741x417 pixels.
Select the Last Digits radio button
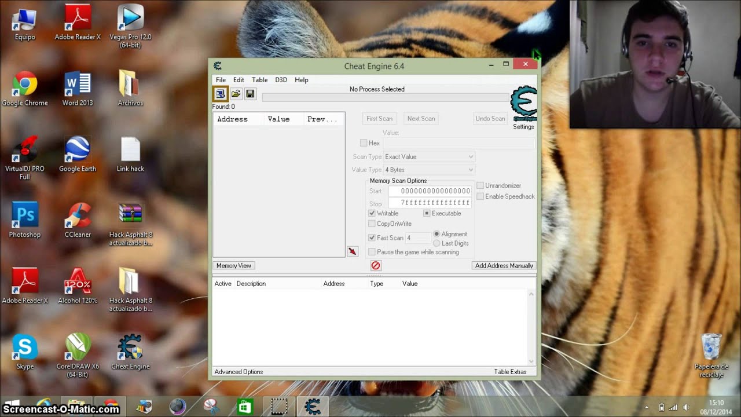(436, 243)
